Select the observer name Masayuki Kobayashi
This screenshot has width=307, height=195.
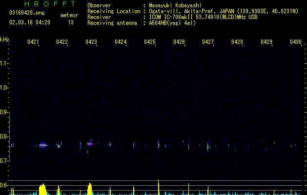175,5
